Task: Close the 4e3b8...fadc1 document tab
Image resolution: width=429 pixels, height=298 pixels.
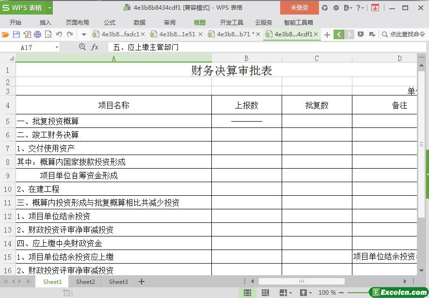Action: tap(143, 34)
